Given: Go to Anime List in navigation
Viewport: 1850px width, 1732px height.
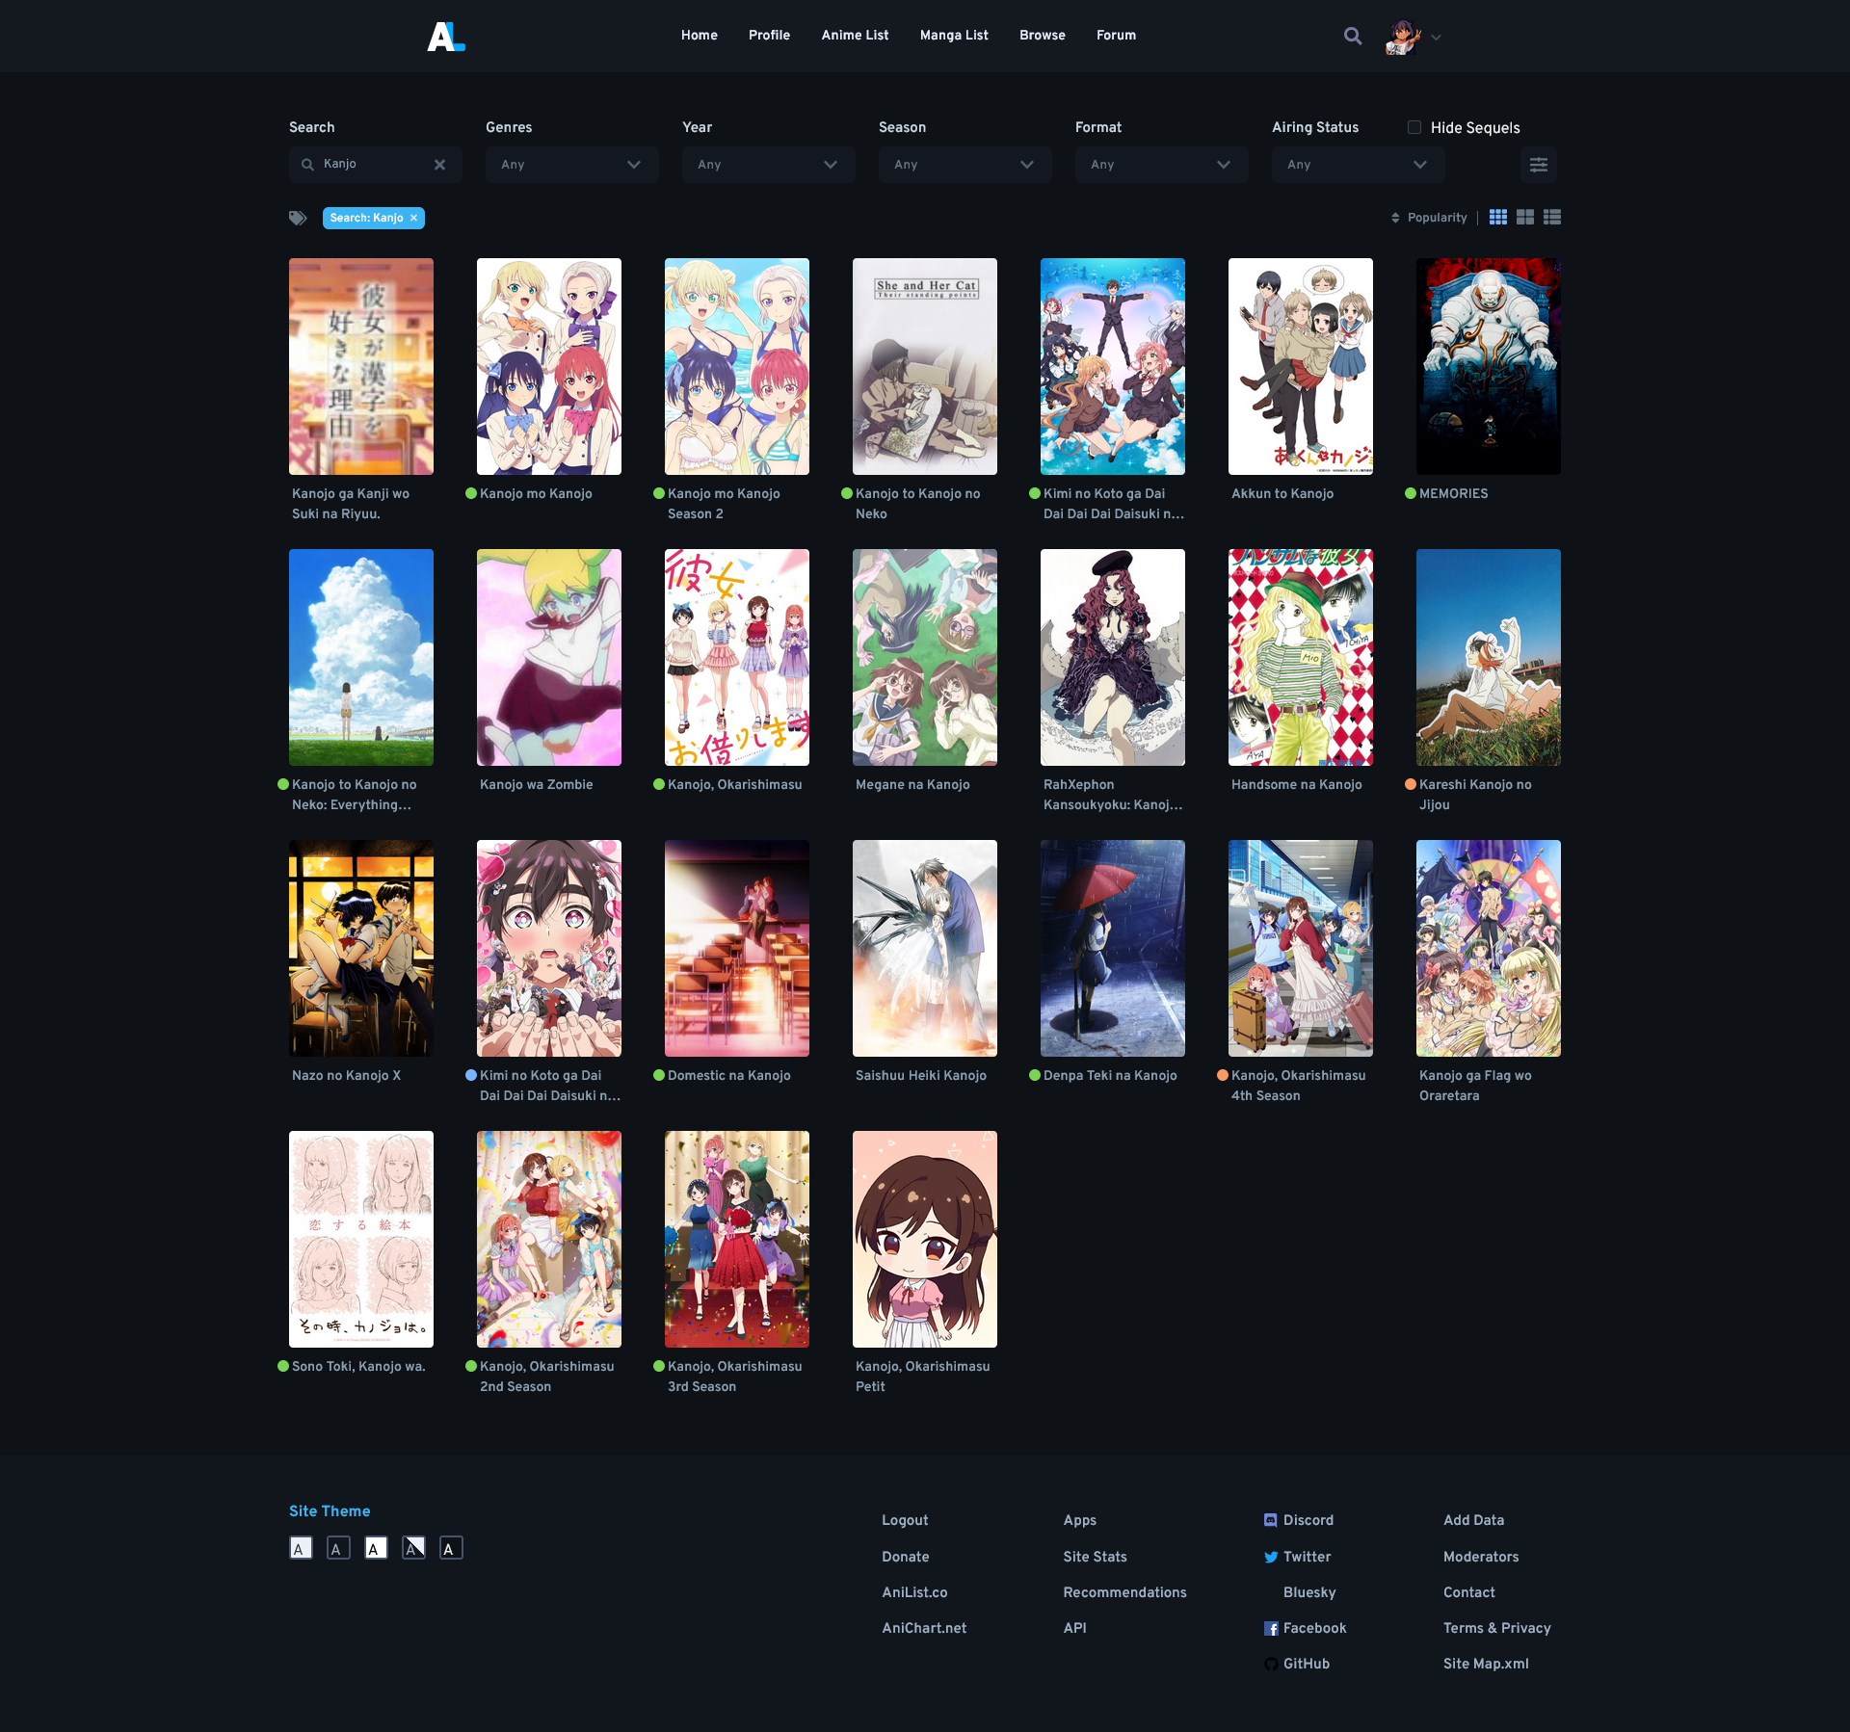Looking at the screenshot, I should 855,36.
